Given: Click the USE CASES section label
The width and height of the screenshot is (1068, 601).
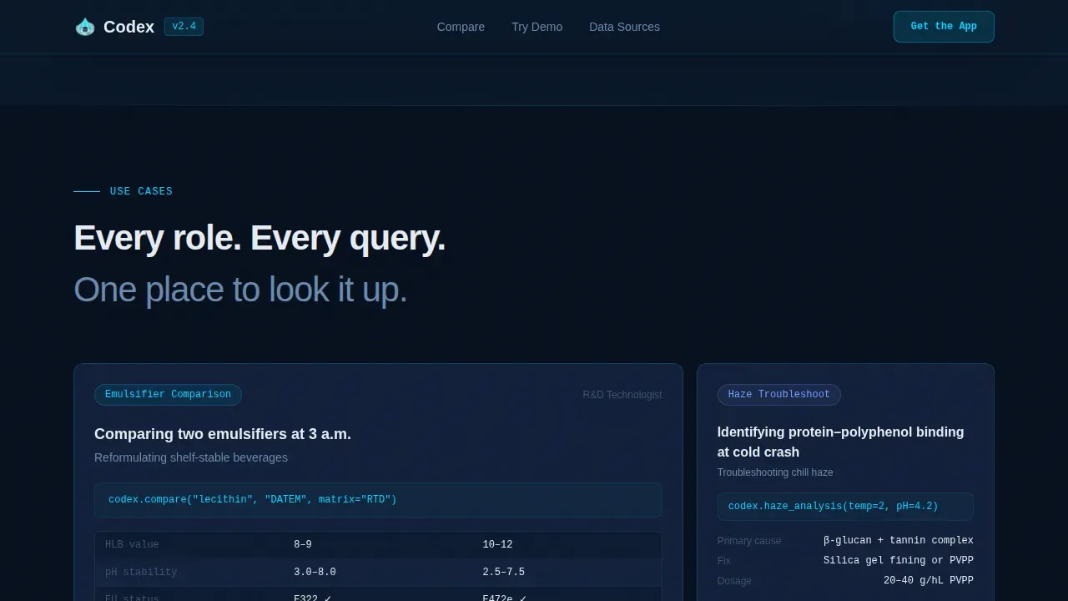Looking at the screenshot, I should point(141,191).
